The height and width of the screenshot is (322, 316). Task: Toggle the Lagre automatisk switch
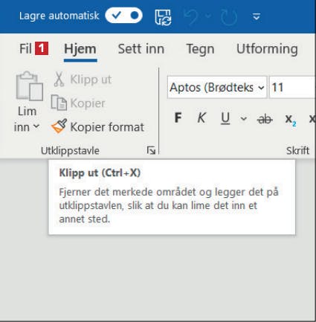point(123,16)
